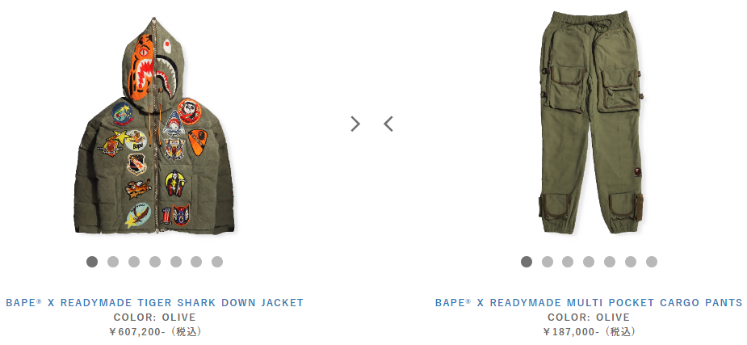Viewport: 747px width, 345px height.
Task: Select fourth carousel dot under cargo pants
Action: point(589,262)
